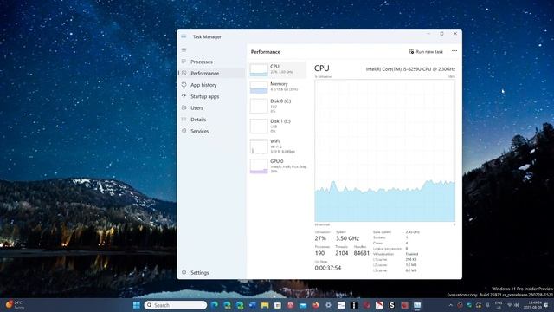Open the Services page
Viewport: 554px width, 312px height.
pos(212,131)
